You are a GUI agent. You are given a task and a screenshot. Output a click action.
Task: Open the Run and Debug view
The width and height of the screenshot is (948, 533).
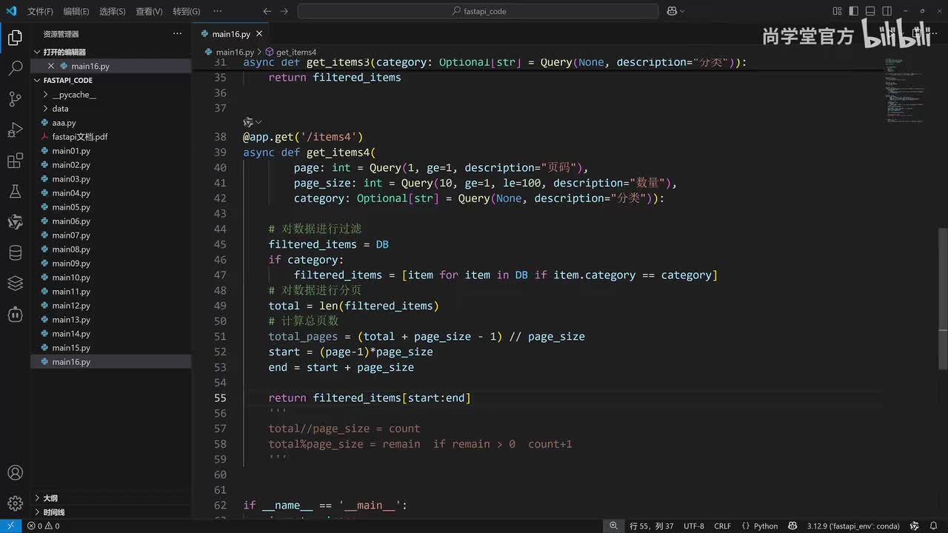pos(15,130)
